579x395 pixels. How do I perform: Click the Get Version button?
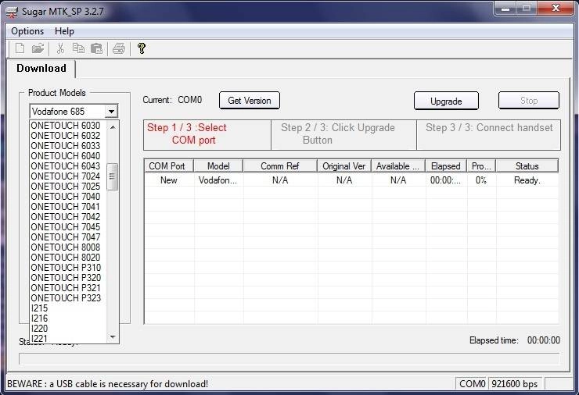tap(250, 101)
